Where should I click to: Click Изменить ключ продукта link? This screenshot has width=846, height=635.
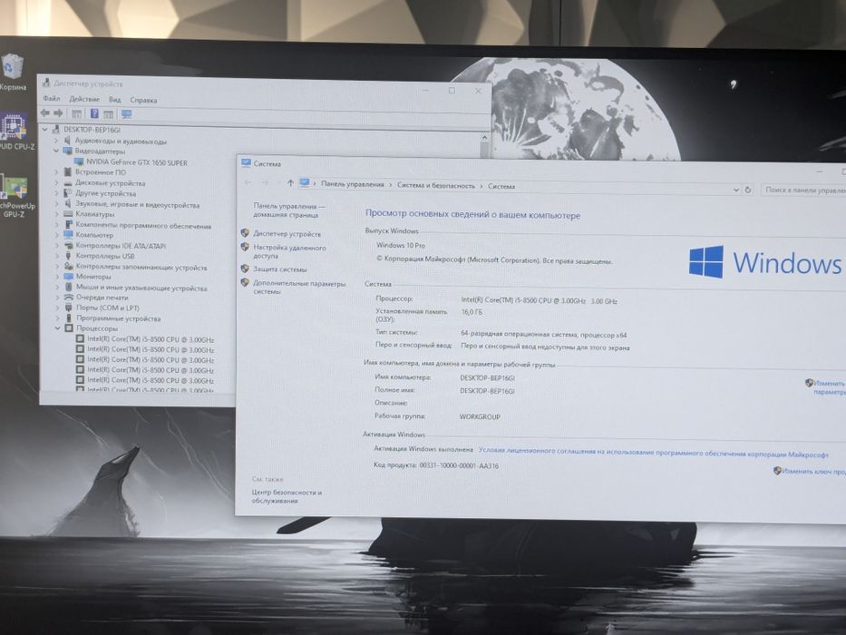point(814,472)
